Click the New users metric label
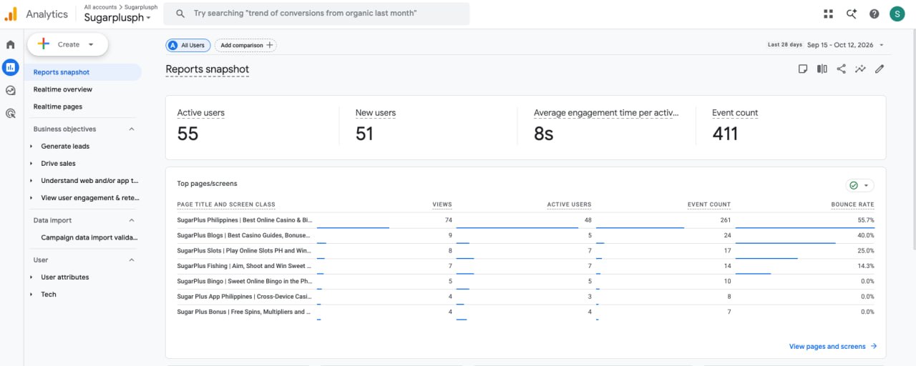The width and height of the screenshot is (916, 366). point(376,113)
